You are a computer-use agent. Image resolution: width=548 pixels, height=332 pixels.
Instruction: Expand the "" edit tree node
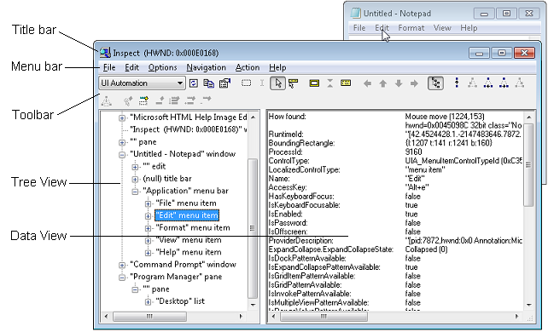(x=135, y=167)
